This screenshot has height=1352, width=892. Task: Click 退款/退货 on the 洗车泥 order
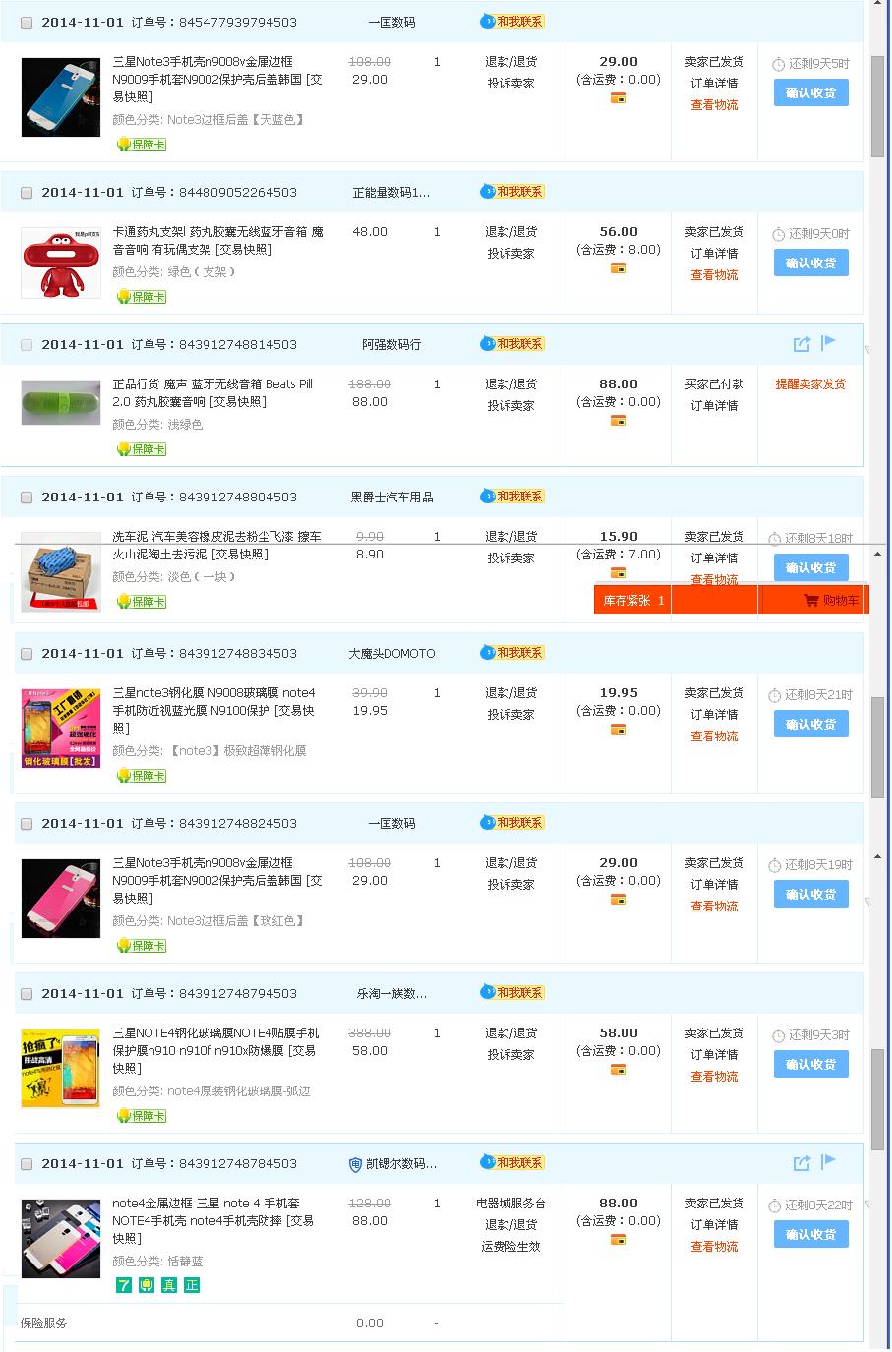[x=510, y=537]
